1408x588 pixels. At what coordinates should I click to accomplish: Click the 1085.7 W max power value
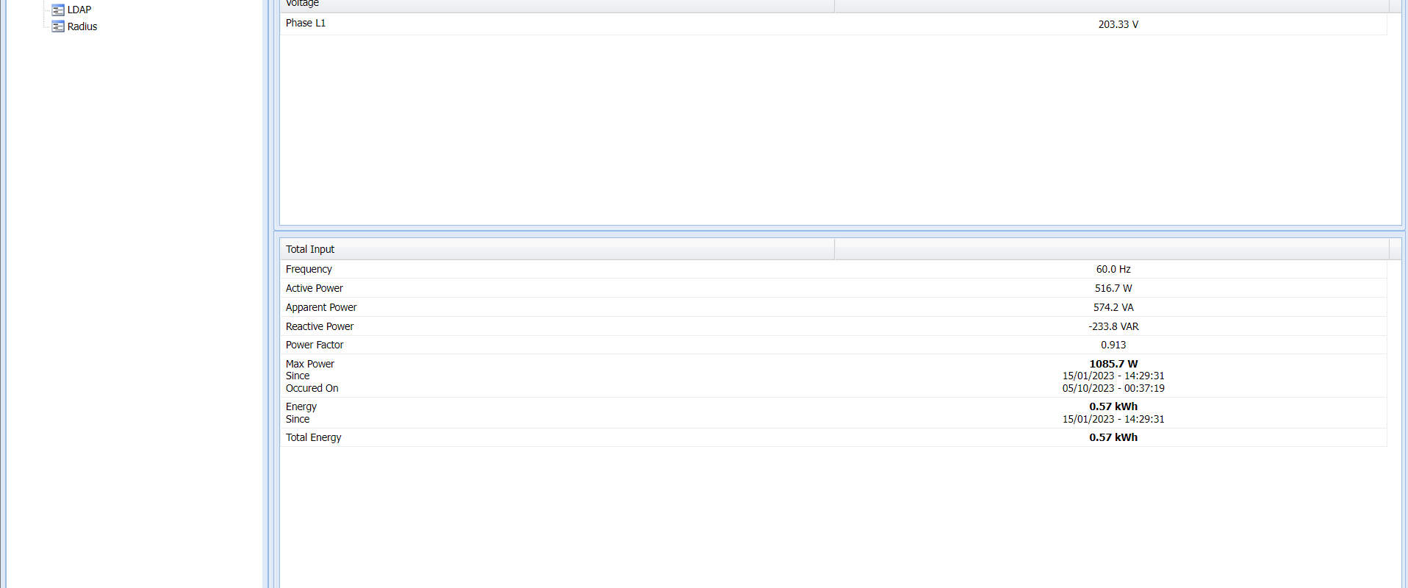[1113, 364]
